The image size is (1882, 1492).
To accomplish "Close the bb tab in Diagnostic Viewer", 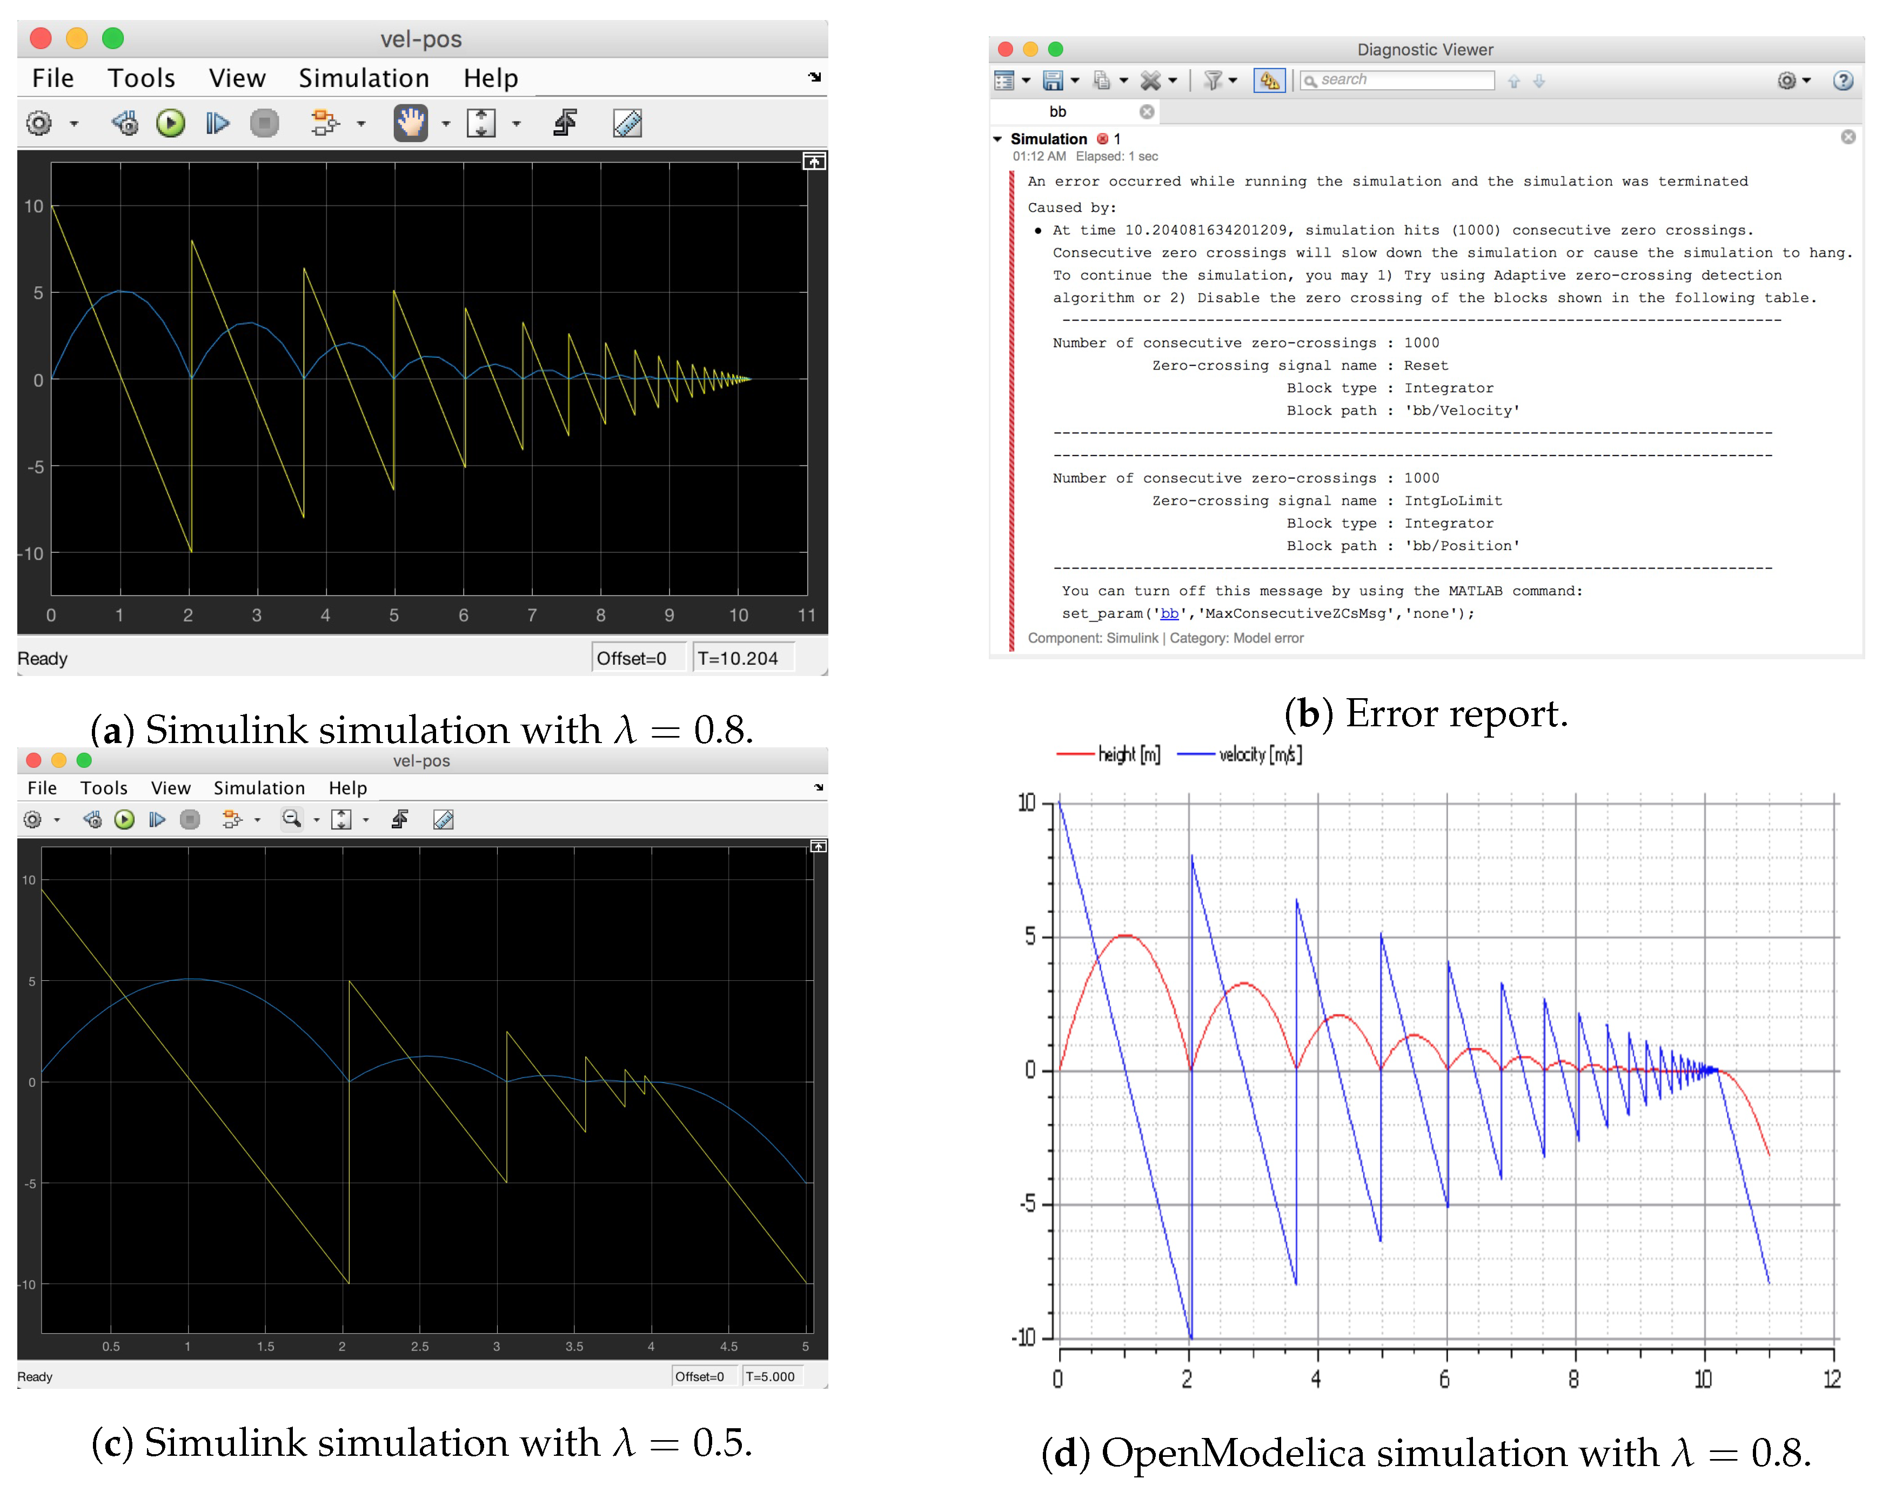I will (x=1146, y=112).
